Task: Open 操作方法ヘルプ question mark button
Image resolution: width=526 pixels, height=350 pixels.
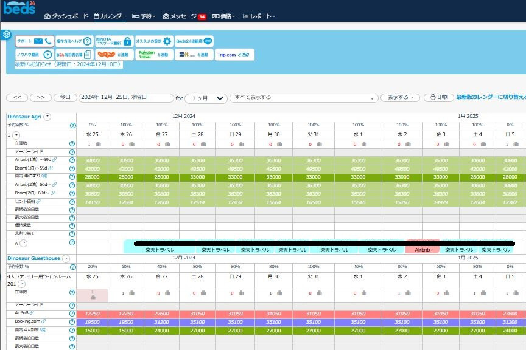Action: (x=74, y=41)
